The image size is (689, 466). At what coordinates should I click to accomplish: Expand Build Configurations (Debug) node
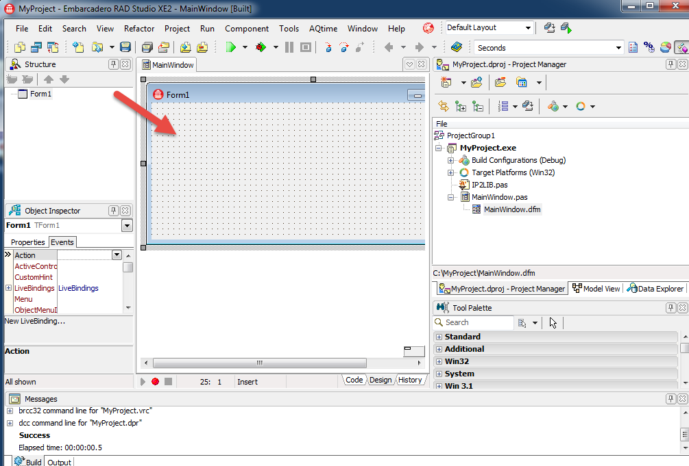click(x=451, y=160)
